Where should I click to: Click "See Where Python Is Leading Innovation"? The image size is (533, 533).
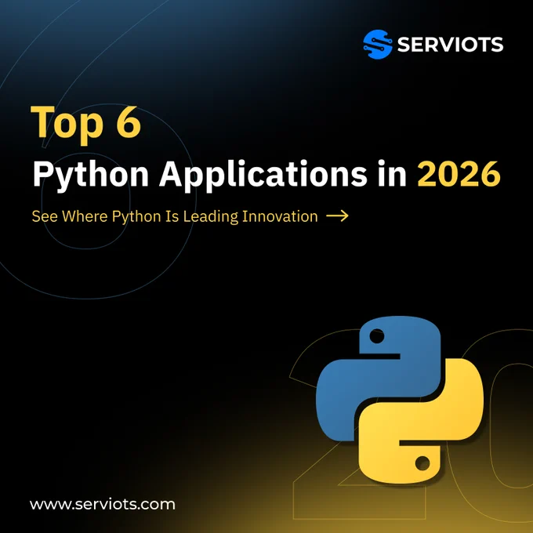click(175, 216)
